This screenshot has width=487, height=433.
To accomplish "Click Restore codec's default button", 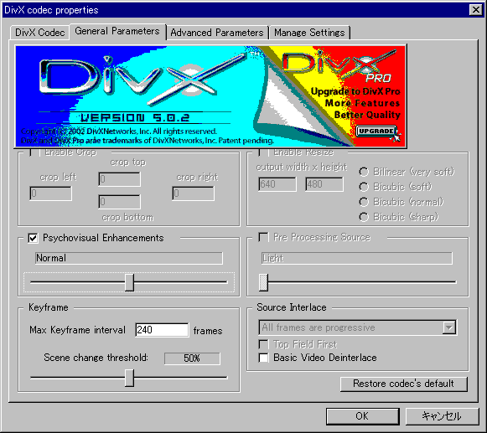I will (404, 384).
